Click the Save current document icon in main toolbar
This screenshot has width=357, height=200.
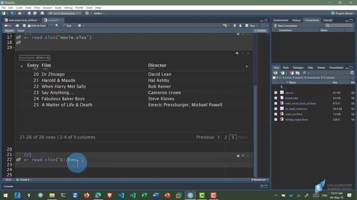click(30, 13)
